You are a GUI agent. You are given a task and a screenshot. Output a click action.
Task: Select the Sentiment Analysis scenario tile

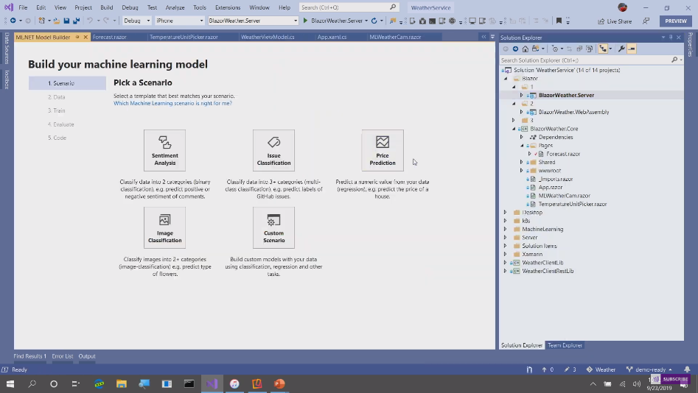(164, 150)
